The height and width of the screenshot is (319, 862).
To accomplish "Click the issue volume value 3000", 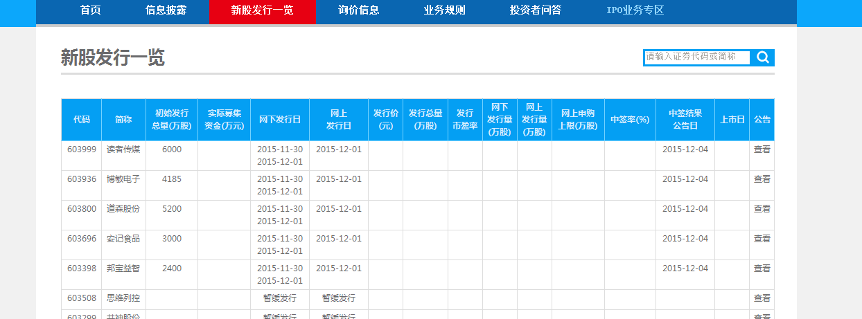I will click(x=172, y=239).
